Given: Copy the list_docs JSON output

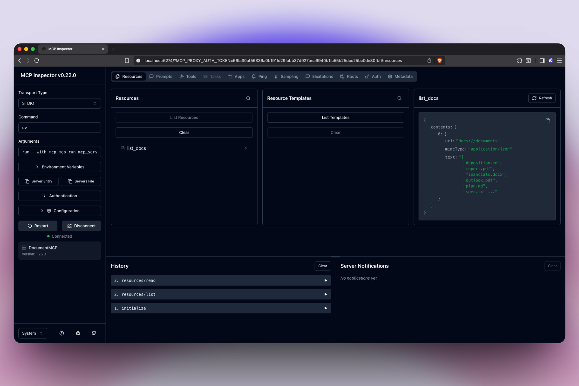Looking at the screenshot, I should click(548, 120).
